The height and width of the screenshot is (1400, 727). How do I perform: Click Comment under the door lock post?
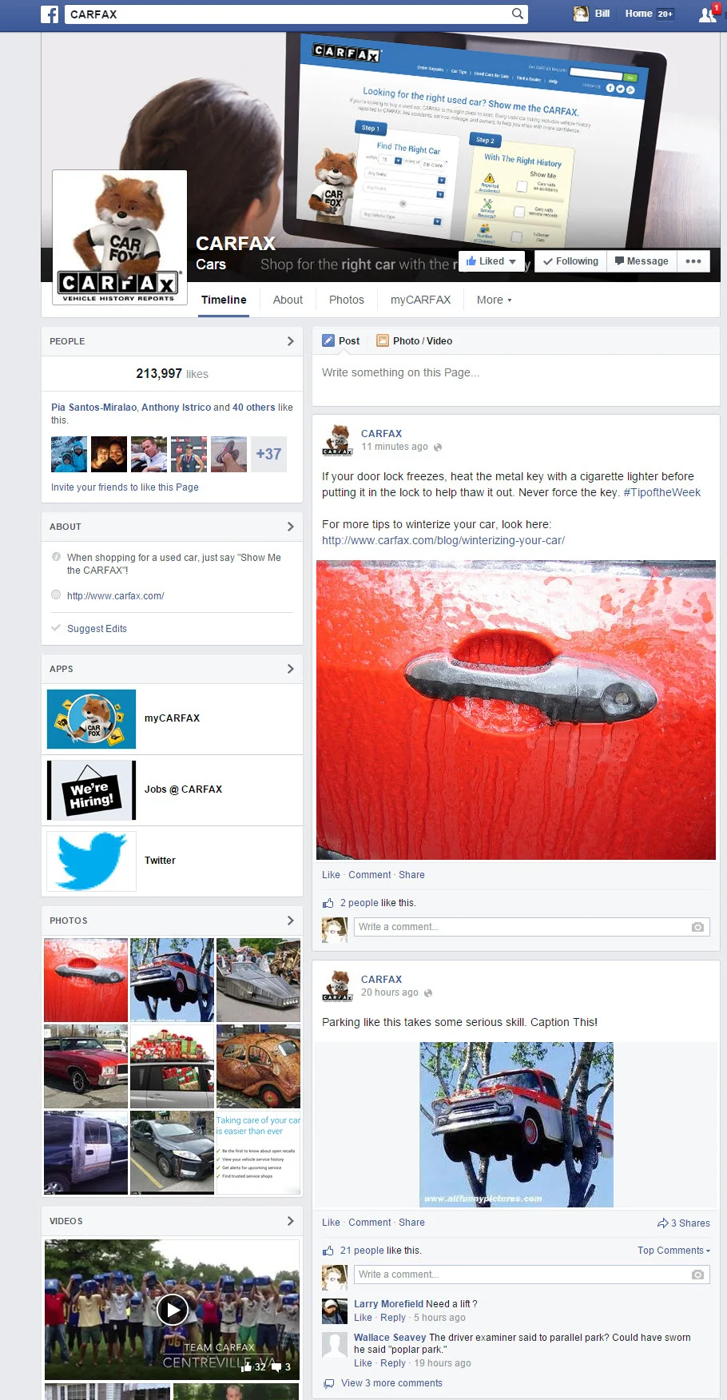(370, 875)
